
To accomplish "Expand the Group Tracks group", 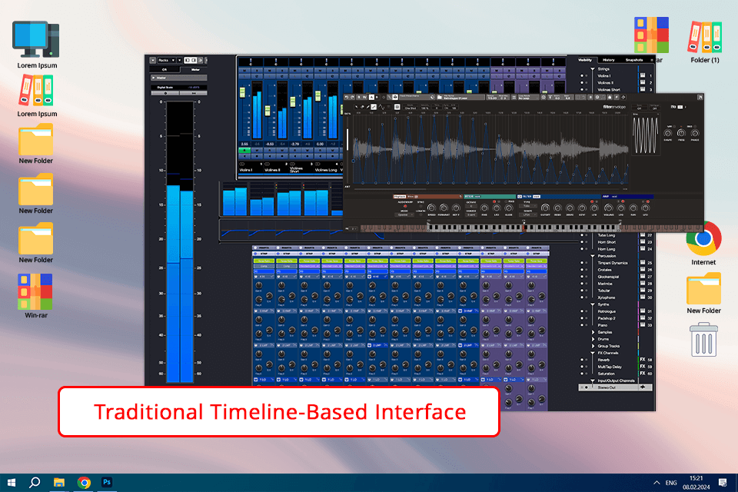I will click(x=593, y=346).
